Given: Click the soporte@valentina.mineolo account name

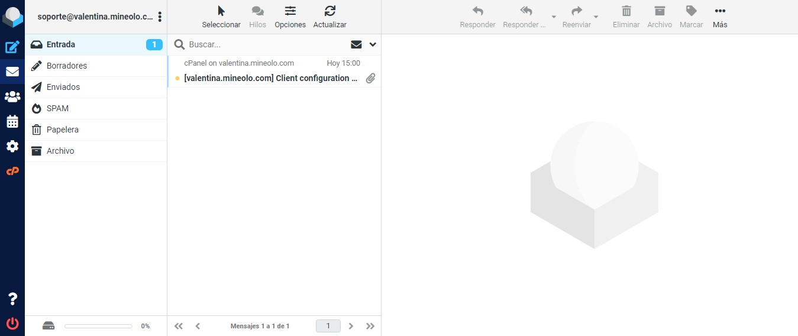Looking at the screenshot, I should (x=95, y=17).
